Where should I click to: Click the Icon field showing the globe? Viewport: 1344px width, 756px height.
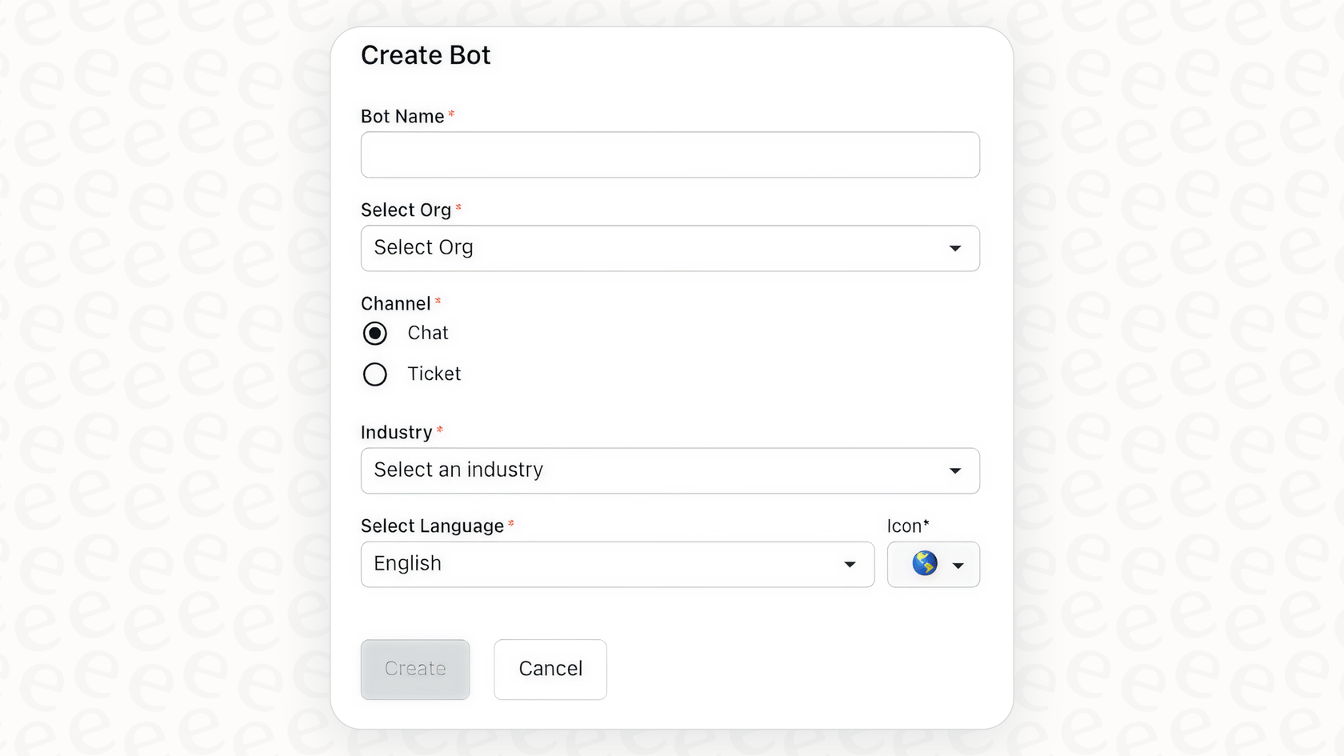tap(933, 564)
